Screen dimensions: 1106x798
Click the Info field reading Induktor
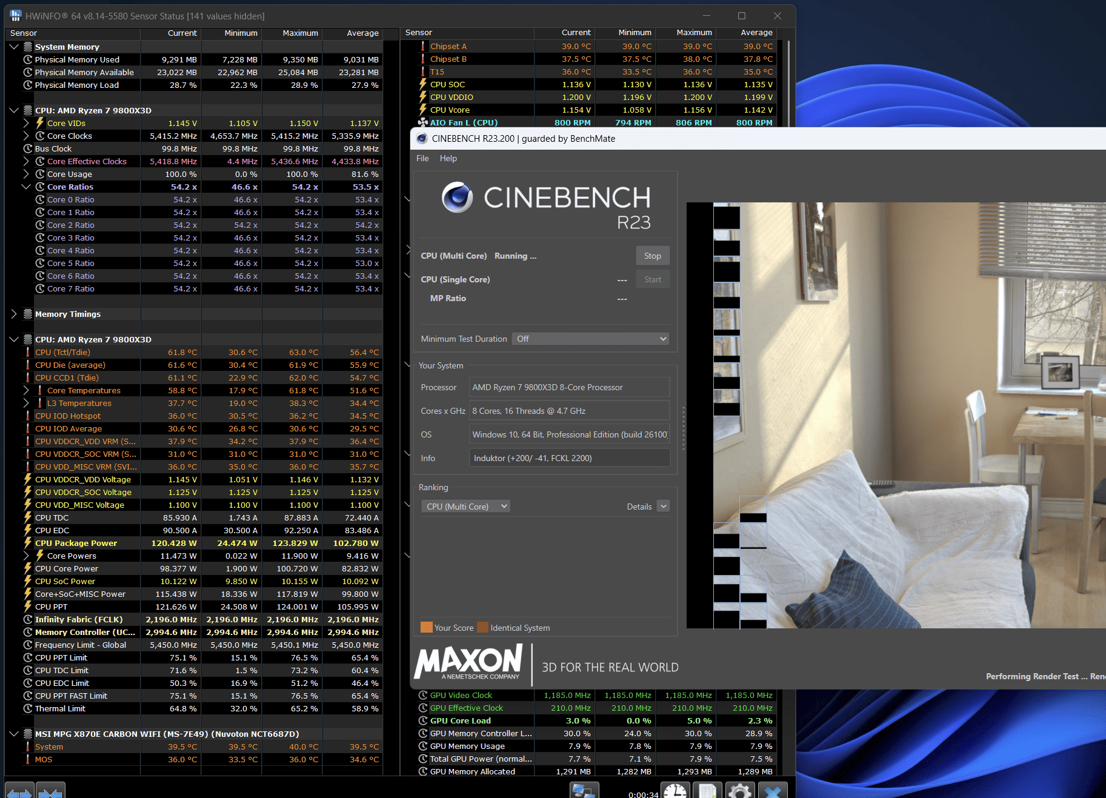[x=569, y=458]
